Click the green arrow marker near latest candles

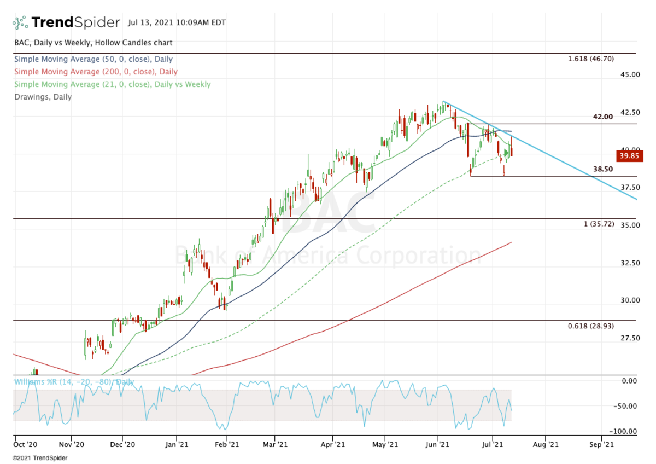click(507, 153)
